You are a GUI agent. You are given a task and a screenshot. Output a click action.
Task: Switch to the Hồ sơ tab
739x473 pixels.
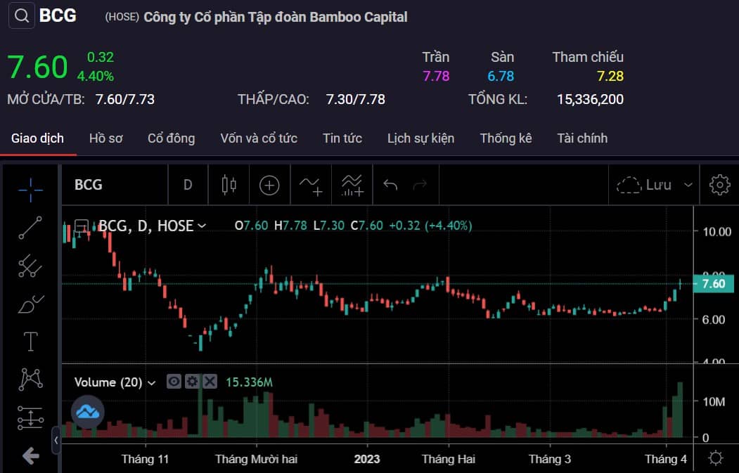click(106, 138)
